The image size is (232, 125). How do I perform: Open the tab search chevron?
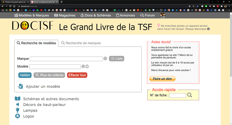pyautogui.click(x=212, y=2)
